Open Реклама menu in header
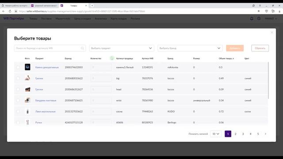Image resolution: width=283 pixels, height=159 pixels. 135,19
